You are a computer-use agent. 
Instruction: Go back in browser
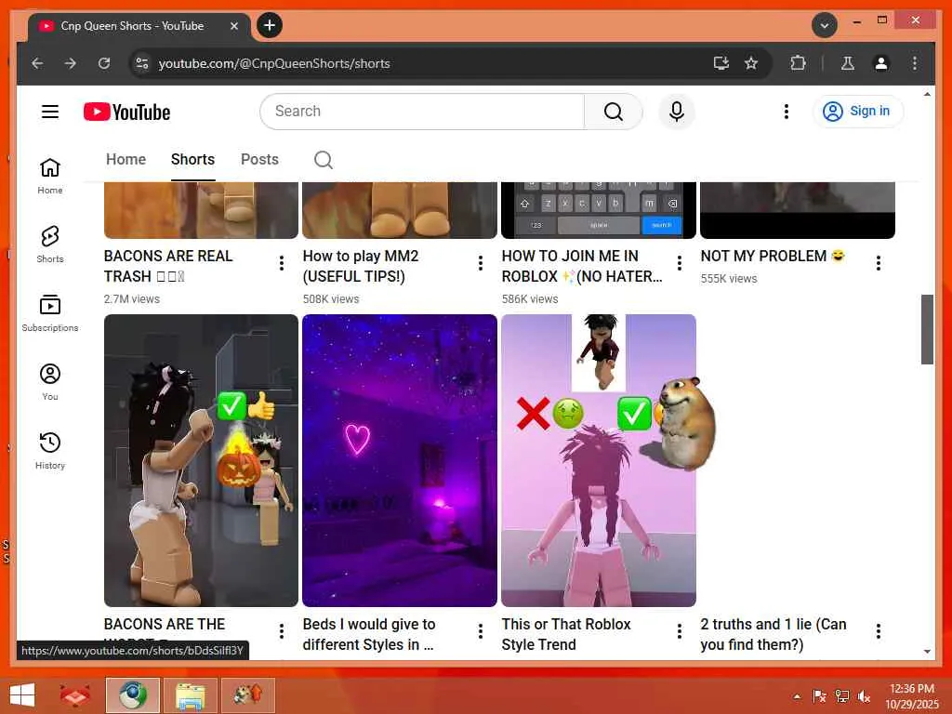(37, 63)
